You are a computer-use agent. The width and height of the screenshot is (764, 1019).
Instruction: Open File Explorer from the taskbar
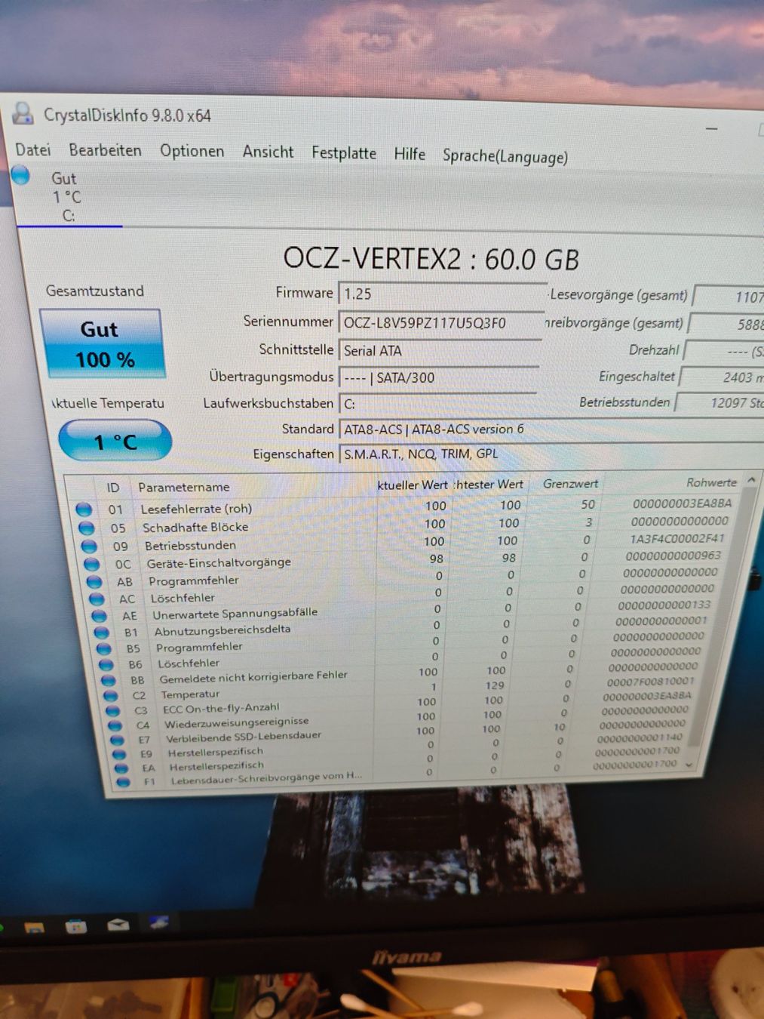click(x=34, y=928)
